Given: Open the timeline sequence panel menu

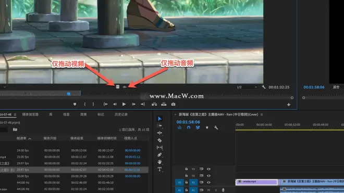Looking at the screenshot, I should click(x=262, y=114).
